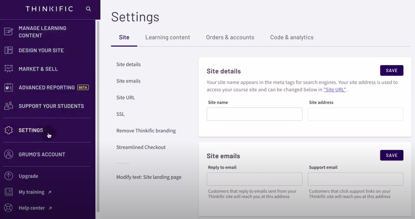
Task: Click the Thinkific logo
Action: coord(50,9)
